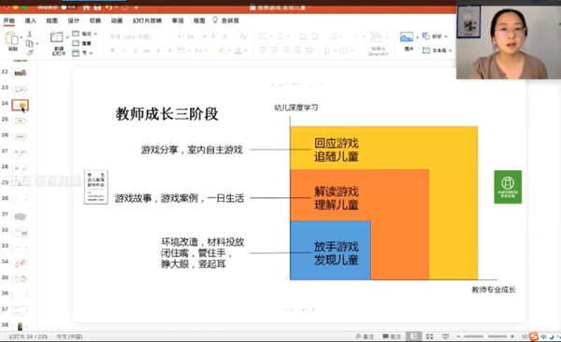The image size is (561, 342).
Task: Toggle the Notes pane in status bar
Action: (x=365, y=336)
